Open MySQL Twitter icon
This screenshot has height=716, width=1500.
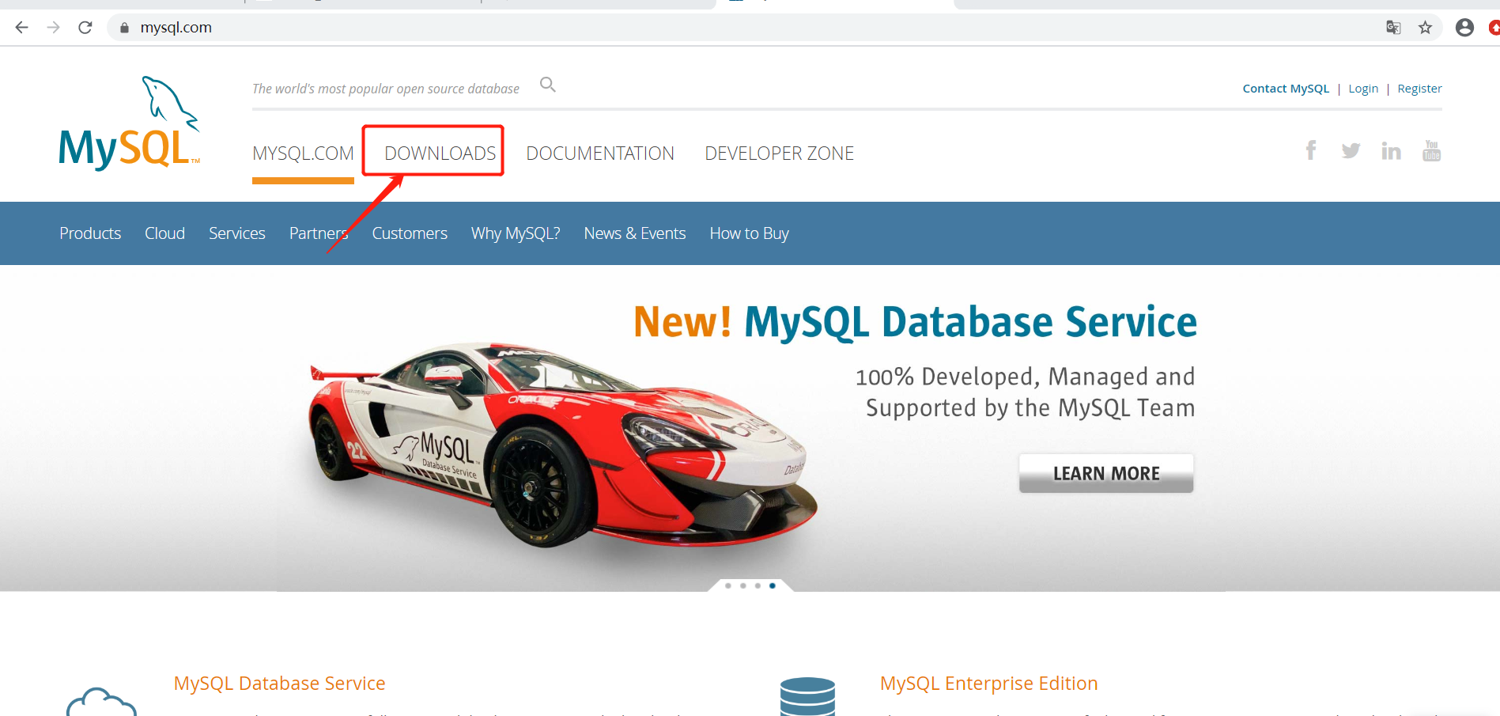pyautogui.click(x=1351, y=150)
